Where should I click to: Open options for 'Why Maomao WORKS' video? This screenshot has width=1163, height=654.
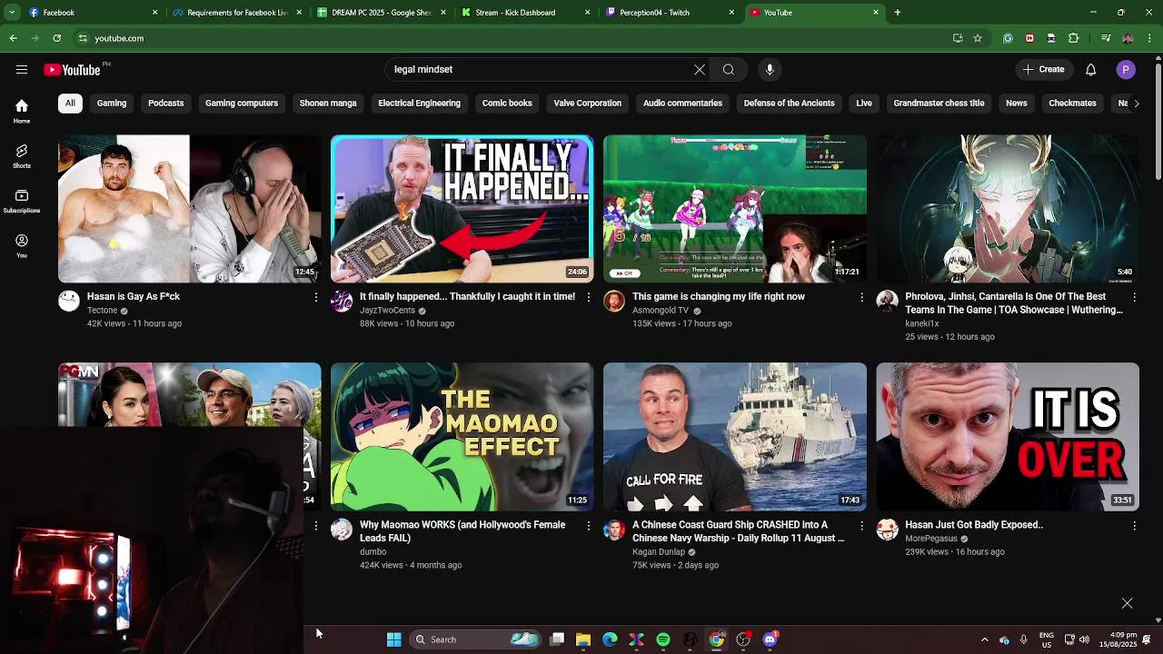(x=589, y=525)
